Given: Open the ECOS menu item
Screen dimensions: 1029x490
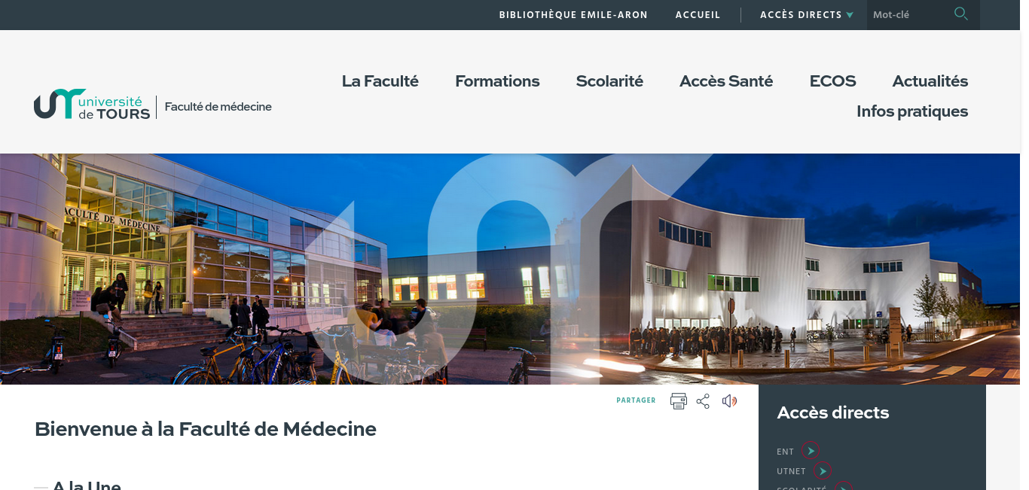Looking at the screenshot, I should click(832, 81).
